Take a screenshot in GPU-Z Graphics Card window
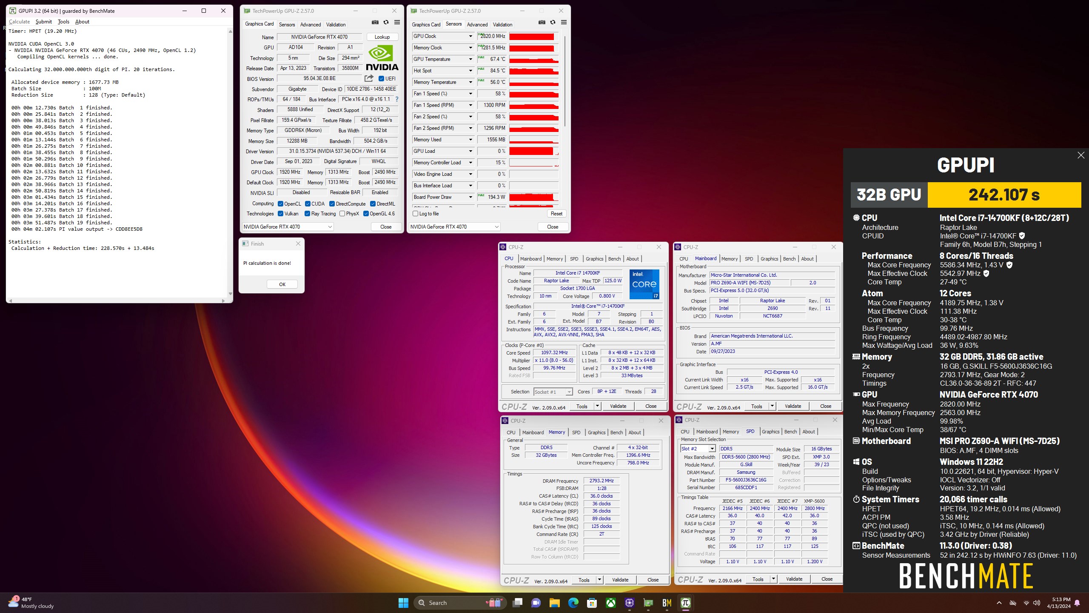The width and height of the screenshot is (1089, 613). (x=375, y=22)
